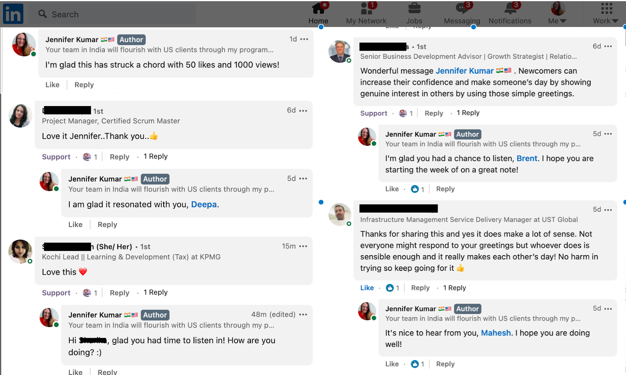Select the My Network icon
The image size is (626, 375).
coord(366,9)
